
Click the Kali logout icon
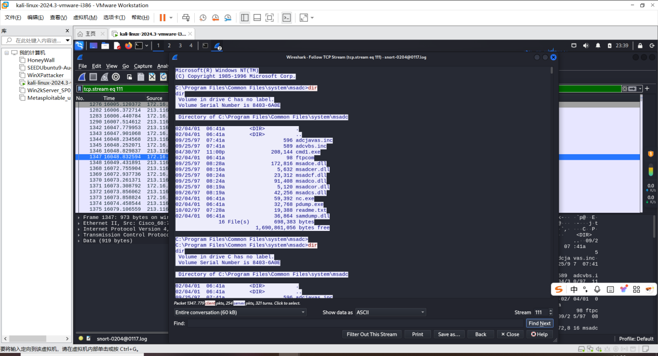(651, 46)
